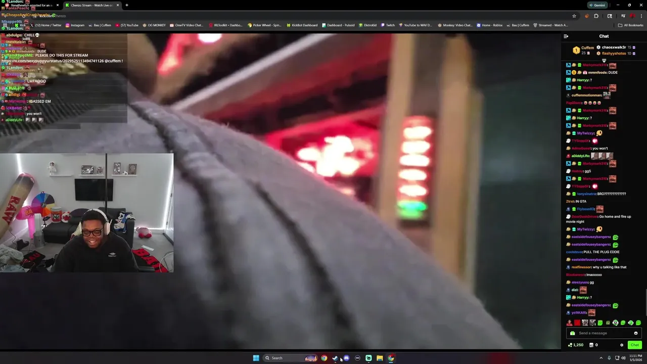The image size is (647, 364).
Task: Open File Explorer from the taskbar
Action: [x=380, y=358]
